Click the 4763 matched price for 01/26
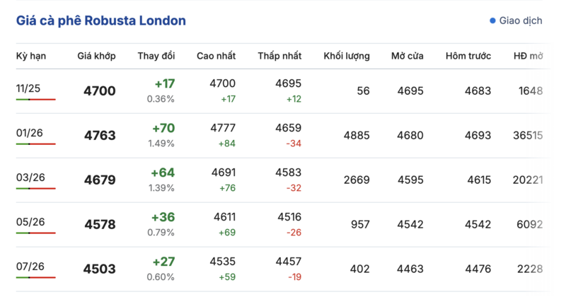The image size is (566, 297). coord(100,136)
